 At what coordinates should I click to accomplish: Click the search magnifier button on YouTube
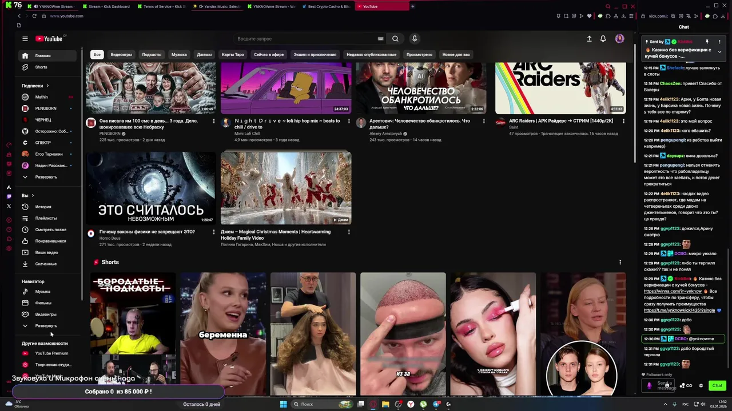pyautogui.click(x=395, y=39)
